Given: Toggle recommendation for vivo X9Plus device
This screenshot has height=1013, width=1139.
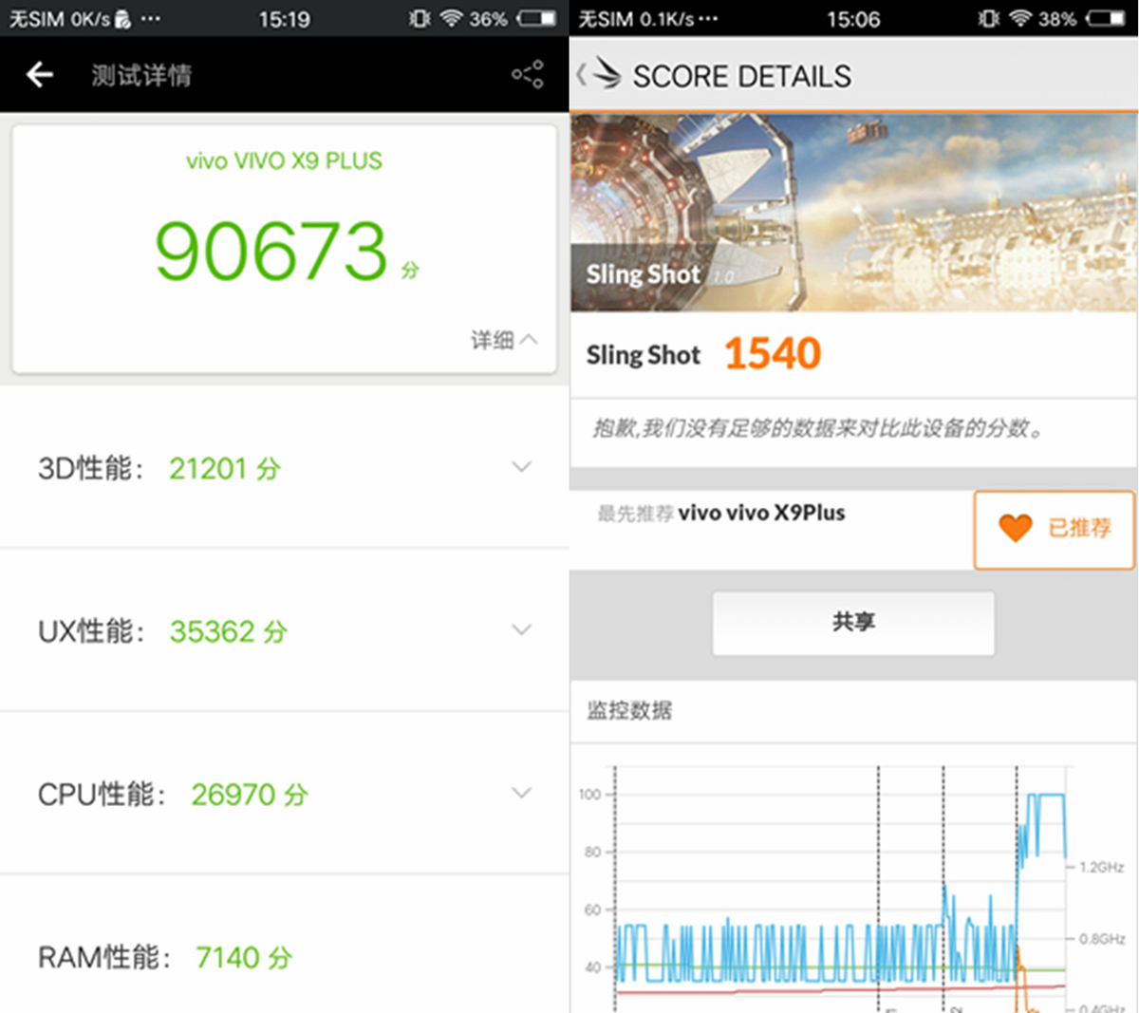Looking at the screenshot, I should (1054, 529).
